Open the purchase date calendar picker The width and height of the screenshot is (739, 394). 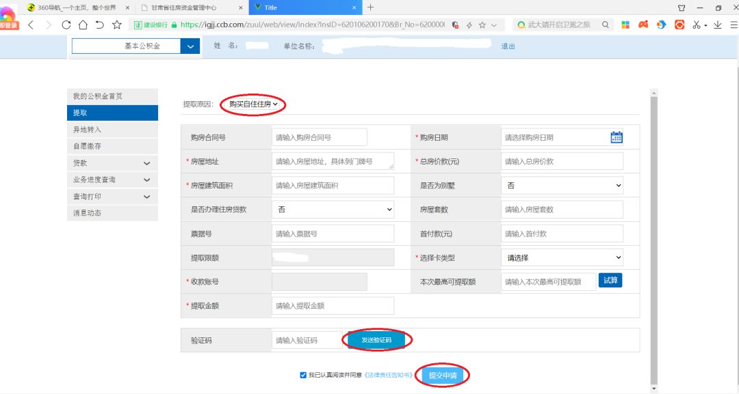(617, 137)
